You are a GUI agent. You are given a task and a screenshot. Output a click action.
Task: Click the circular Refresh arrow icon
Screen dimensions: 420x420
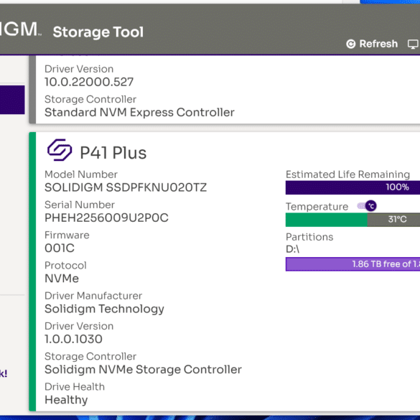pyautogui.click(x=350, y=44)
